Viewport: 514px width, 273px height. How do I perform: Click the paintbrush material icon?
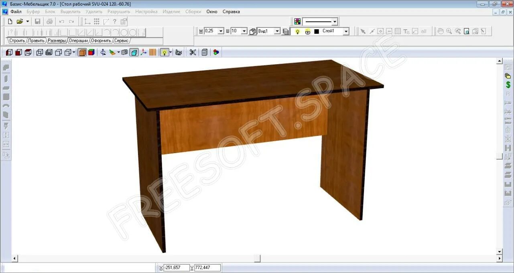[x=112, y=52]
